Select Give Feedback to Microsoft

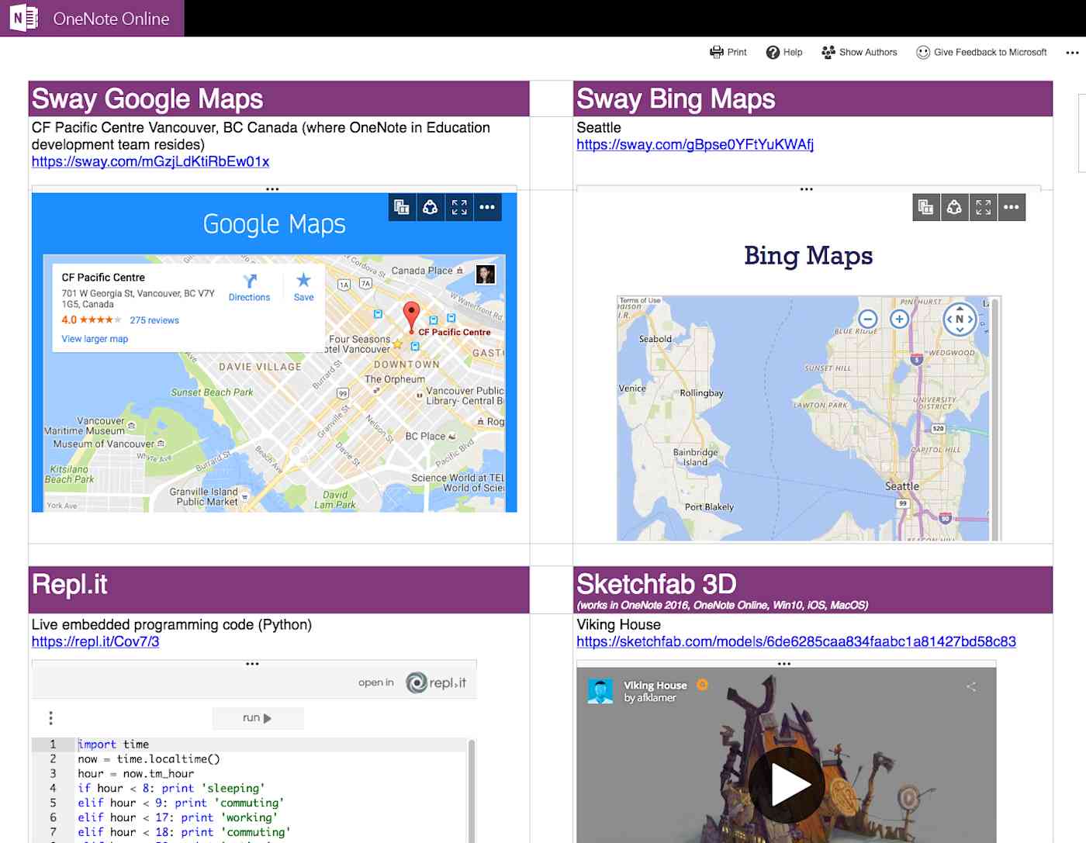pyautogui.click(x=981, y=52)
